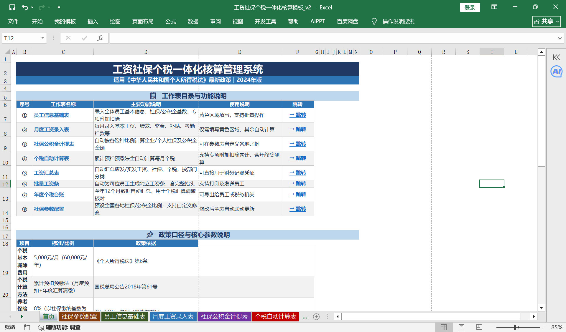566x332 pixels.
Task: Open the Undo history dropdown arrow
Action: [32, 7]
